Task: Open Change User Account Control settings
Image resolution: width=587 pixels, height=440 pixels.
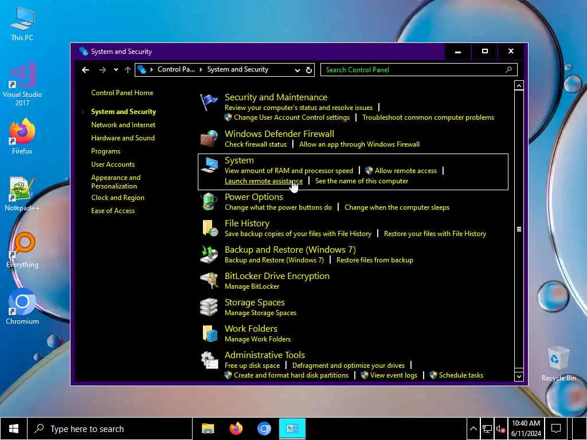Action: point(292,117)
